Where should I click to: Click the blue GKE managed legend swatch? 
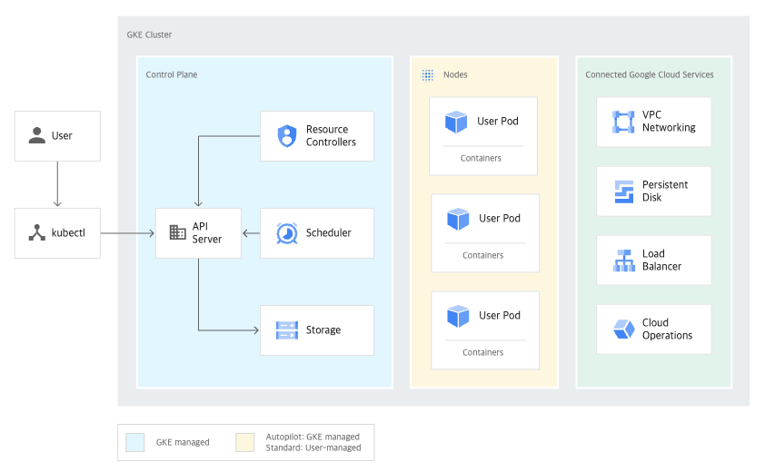point(135,442)
